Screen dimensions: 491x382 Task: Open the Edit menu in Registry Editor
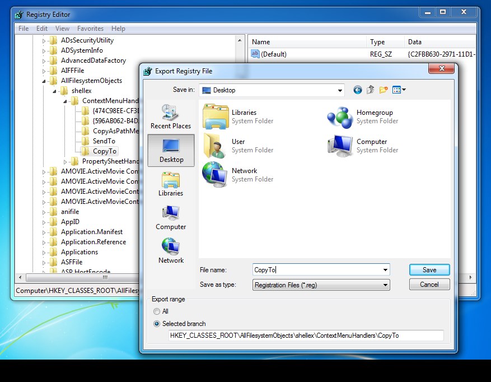(42, 29)
